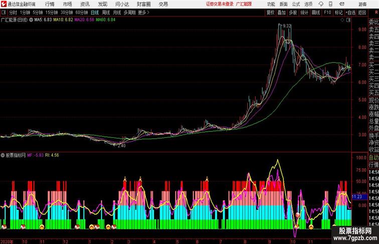Click the 9.32 high price marker

click(x=287, y=26)
